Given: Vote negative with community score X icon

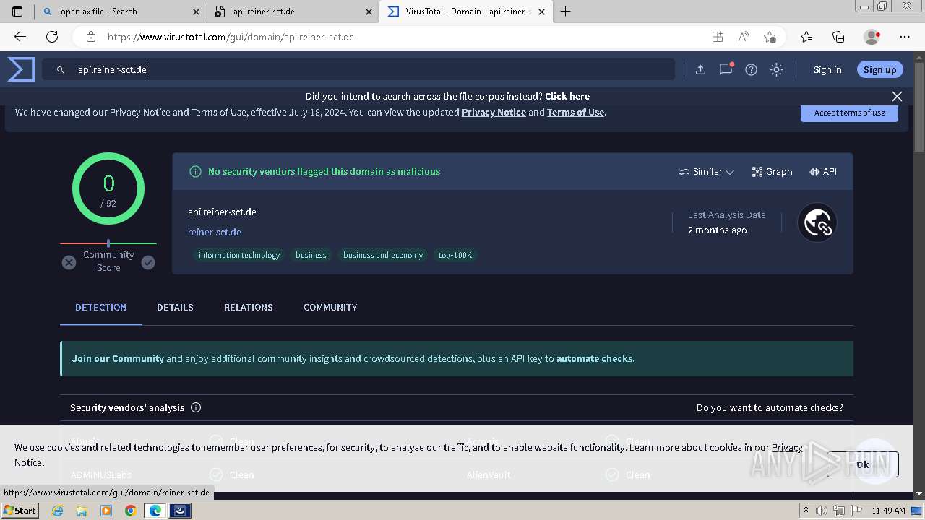Looking at the screenshot, I should click(69, 262).
